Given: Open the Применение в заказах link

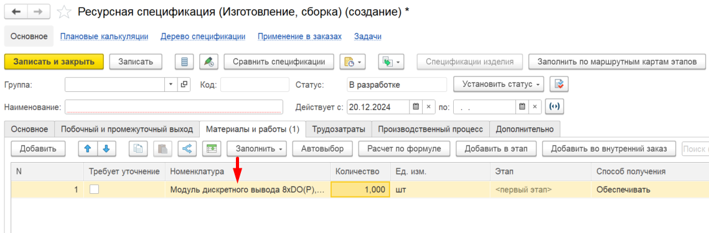Looking at the screenshot, I should [300, 37].
